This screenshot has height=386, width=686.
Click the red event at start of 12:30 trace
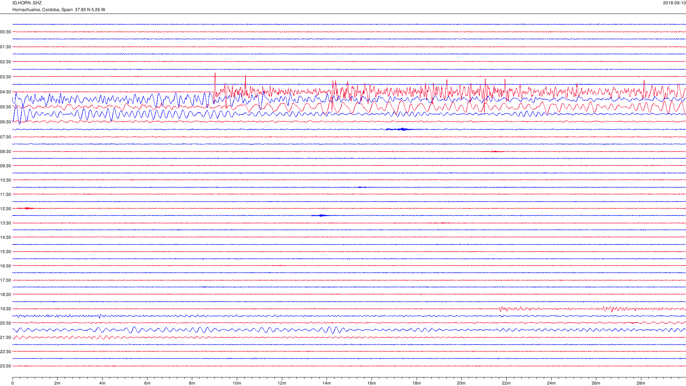26,208
